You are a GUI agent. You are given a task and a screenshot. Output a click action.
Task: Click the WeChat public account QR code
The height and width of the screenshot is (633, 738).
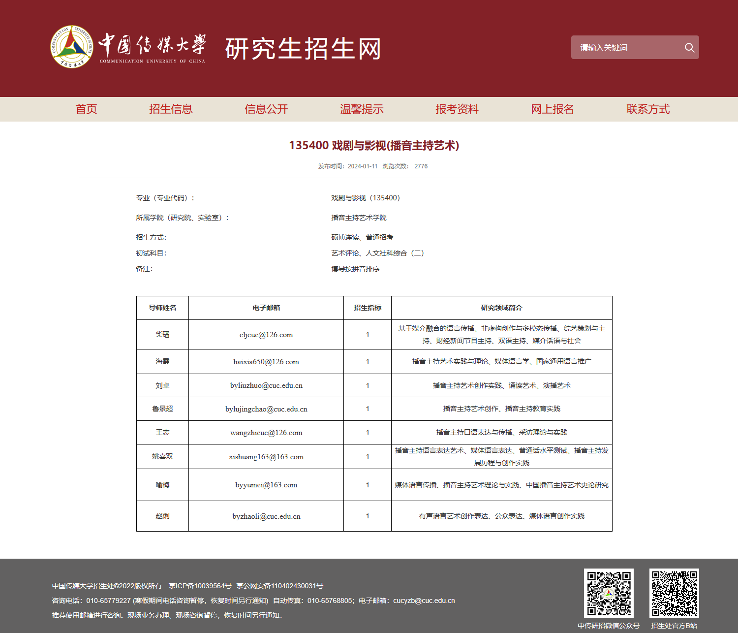(x=609, y=593)
